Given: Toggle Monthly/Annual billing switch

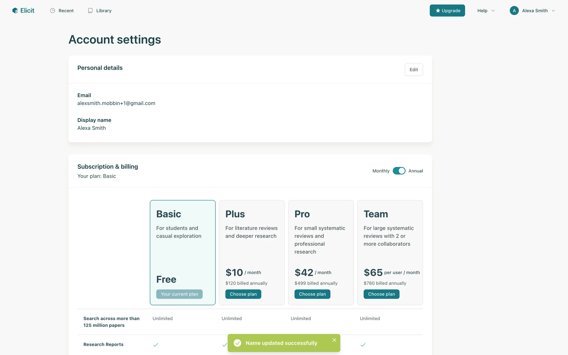Looking at the screenshot, I should 399,171.
